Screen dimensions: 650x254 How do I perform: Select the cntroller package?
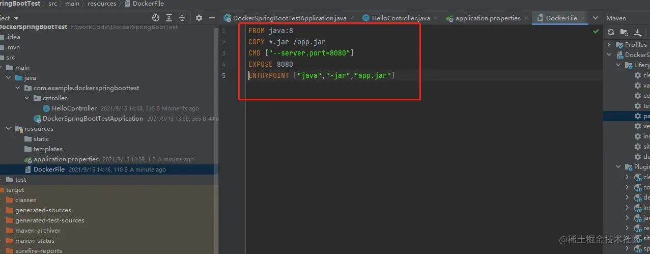[55, 98]
